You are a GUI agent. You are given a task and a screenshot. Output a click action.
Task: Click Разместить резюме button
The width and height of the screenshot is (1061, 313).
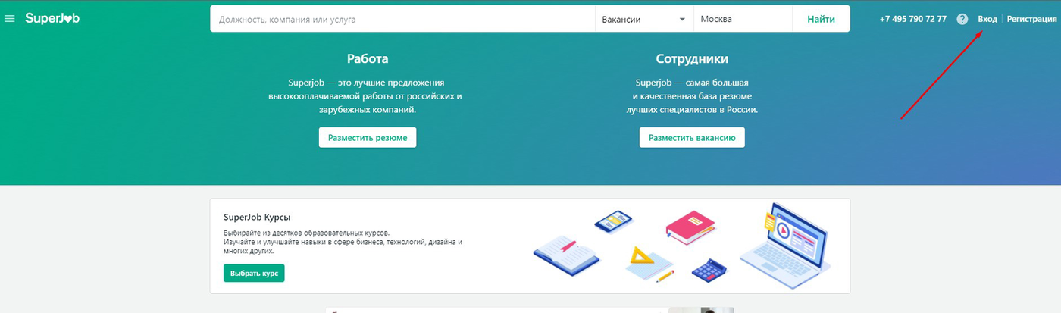(368, 137)
